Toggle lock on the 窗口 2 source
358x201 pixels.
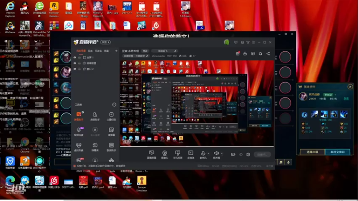(x=80, y=69)
